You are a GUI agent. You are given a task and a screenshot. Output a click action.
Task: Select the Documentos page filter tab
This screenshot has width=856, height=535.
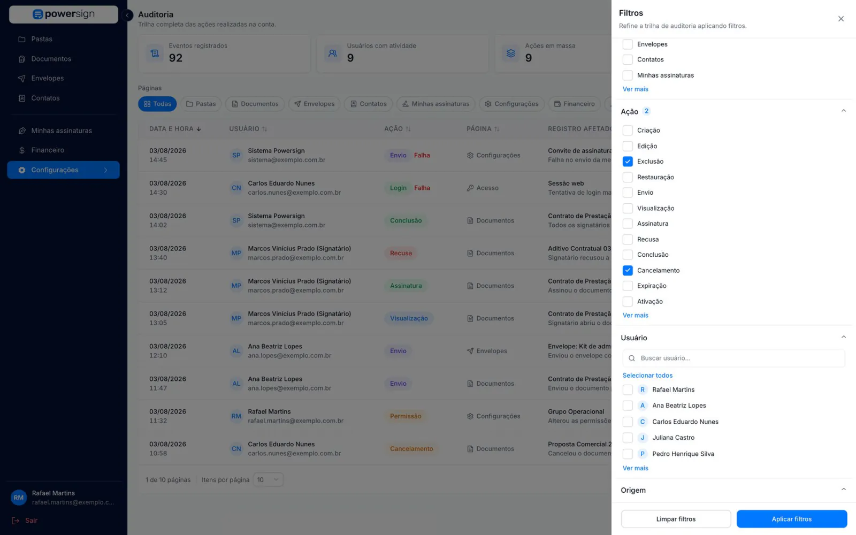pyautogui.click(x=255, y=104)
